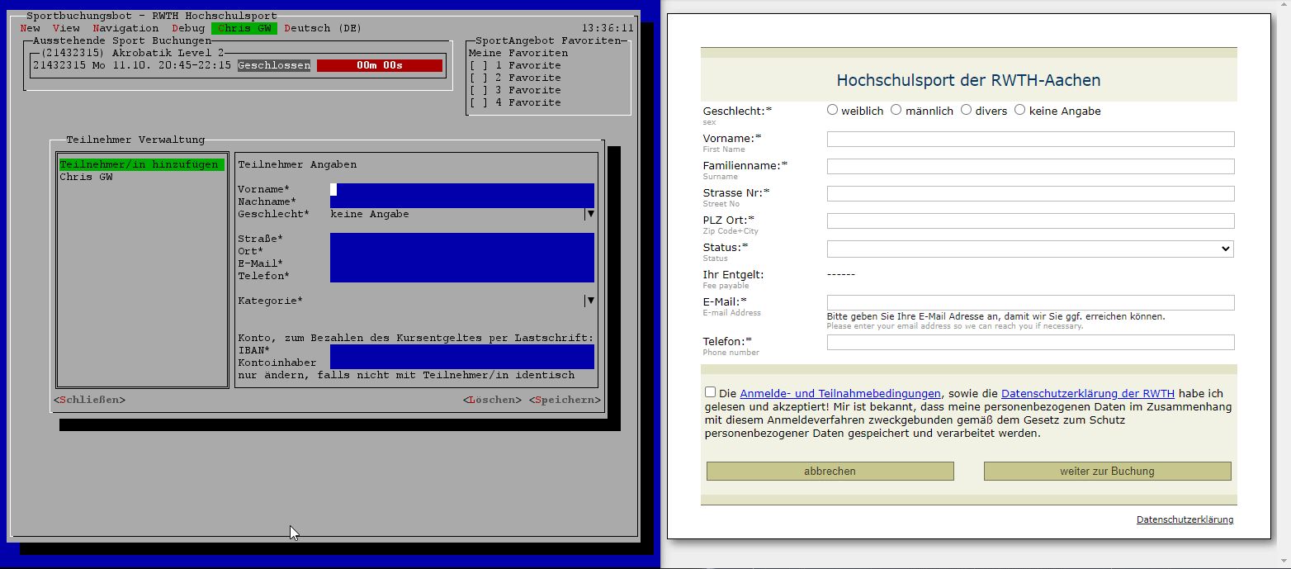Click the Schließen button

[89, 400]
